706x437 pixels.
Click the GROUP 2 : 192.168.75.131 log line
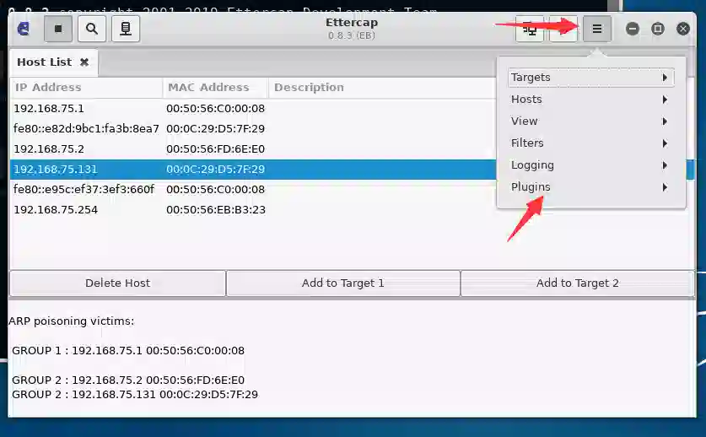[x=135, y=395]
